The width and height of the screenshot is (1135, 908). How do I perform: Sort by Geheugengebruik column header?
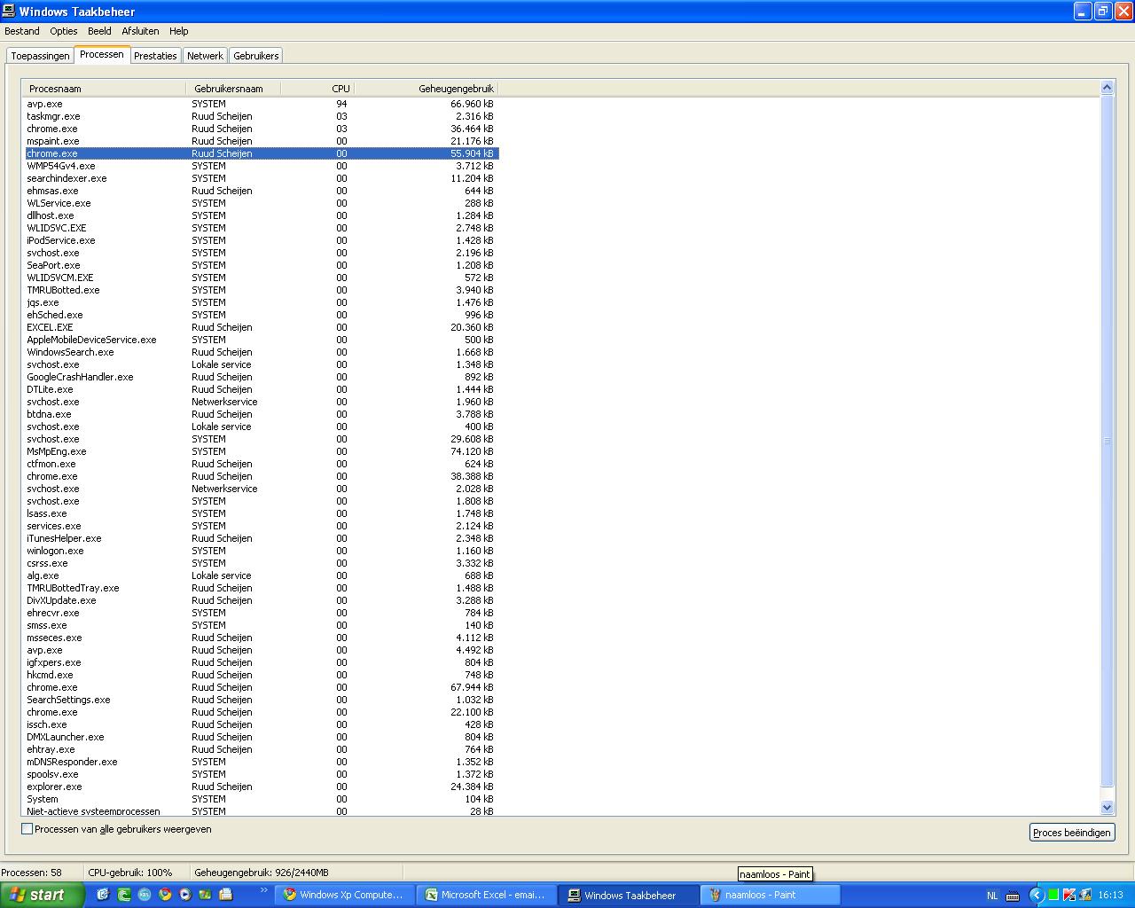[x=426, y=89]
